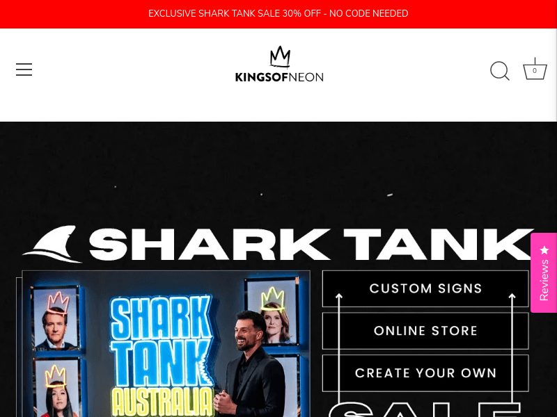
Task: Choose CREATE YOUR OWN option
Action: click(x=425, y=373)
